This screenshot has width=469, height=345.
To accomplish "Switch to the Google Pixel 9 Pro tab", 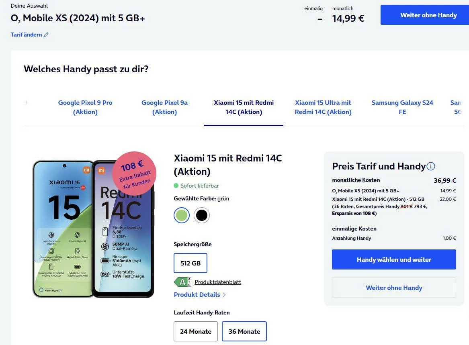I will [85, 107].
